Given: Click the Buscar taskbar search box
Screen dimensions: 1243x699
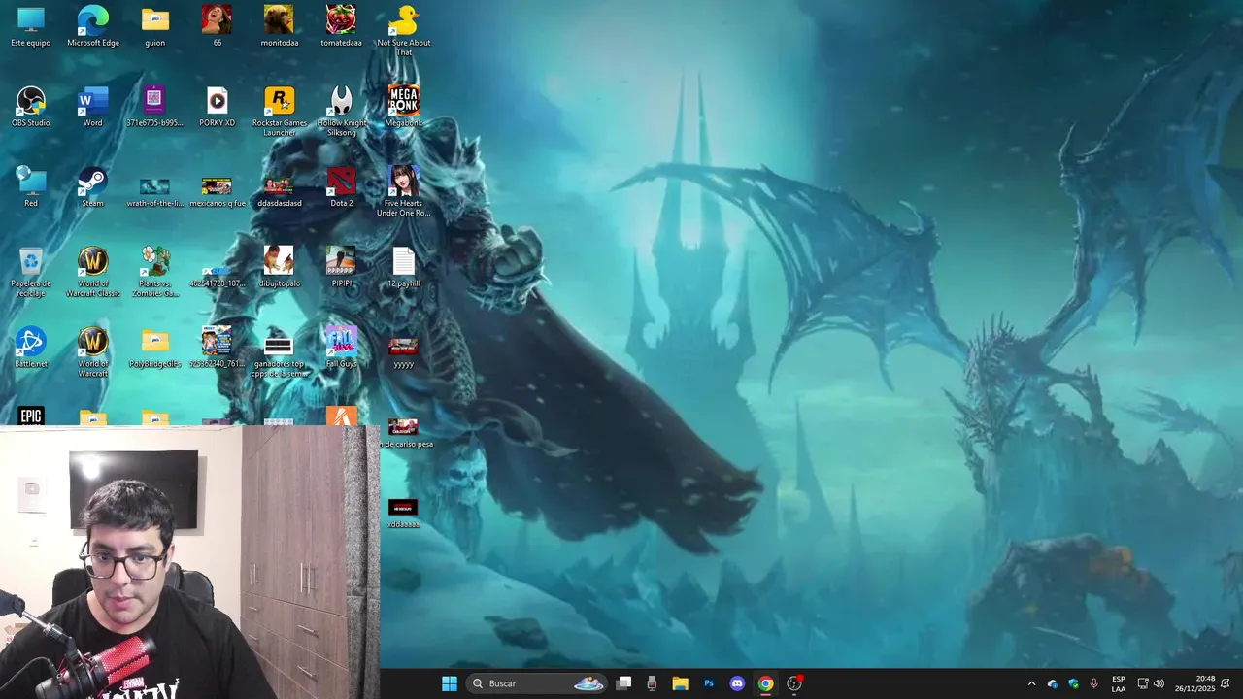Looking at the screenshot, I should 538,683.
